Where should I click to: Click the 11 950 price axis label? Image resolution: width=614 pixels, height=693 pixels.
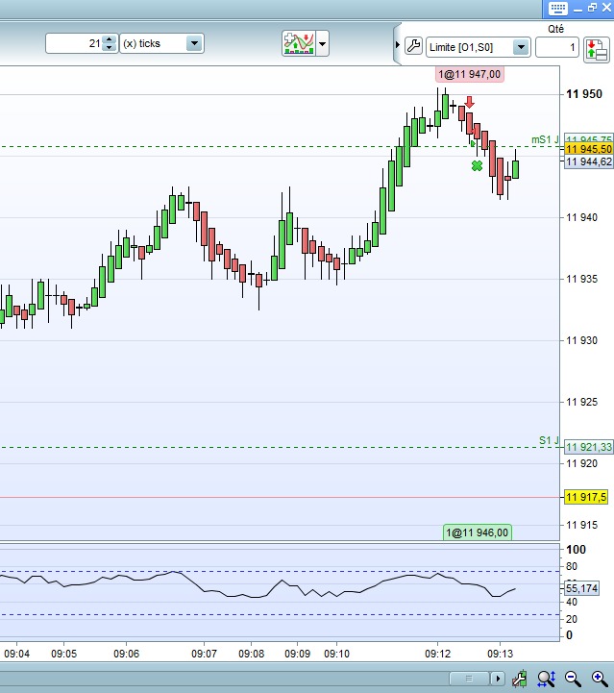click(584, 93)
